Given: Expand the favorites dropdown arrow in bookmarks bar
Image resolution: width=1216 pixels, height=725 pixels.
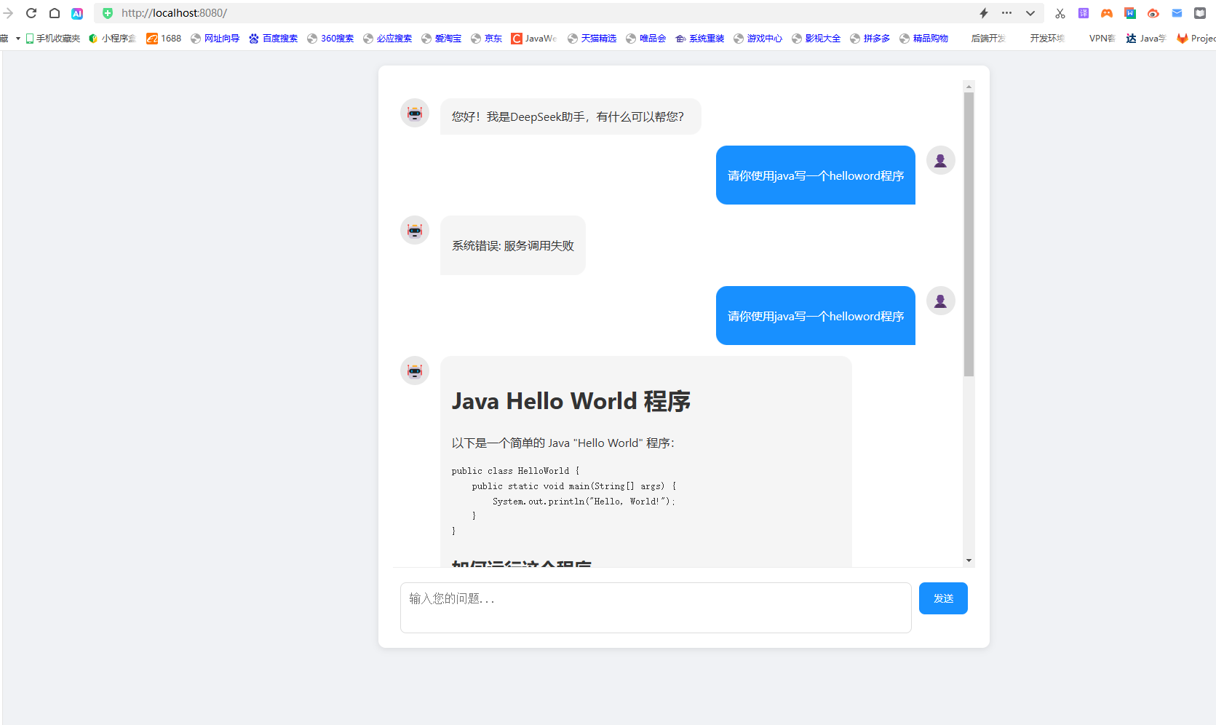Looking at the screenshot, I should [17, 39].
